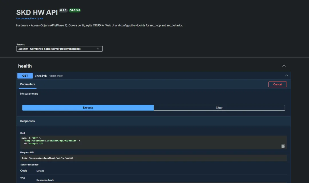Click the 0.1.0 version badge
Viewport: 309px width, 183px height.
tap(63, 10)
